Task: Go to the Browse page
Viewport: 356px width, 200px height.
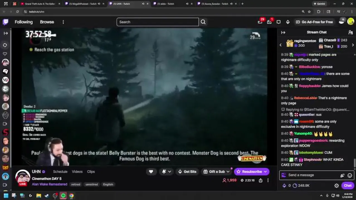Action: pos(47,22)
